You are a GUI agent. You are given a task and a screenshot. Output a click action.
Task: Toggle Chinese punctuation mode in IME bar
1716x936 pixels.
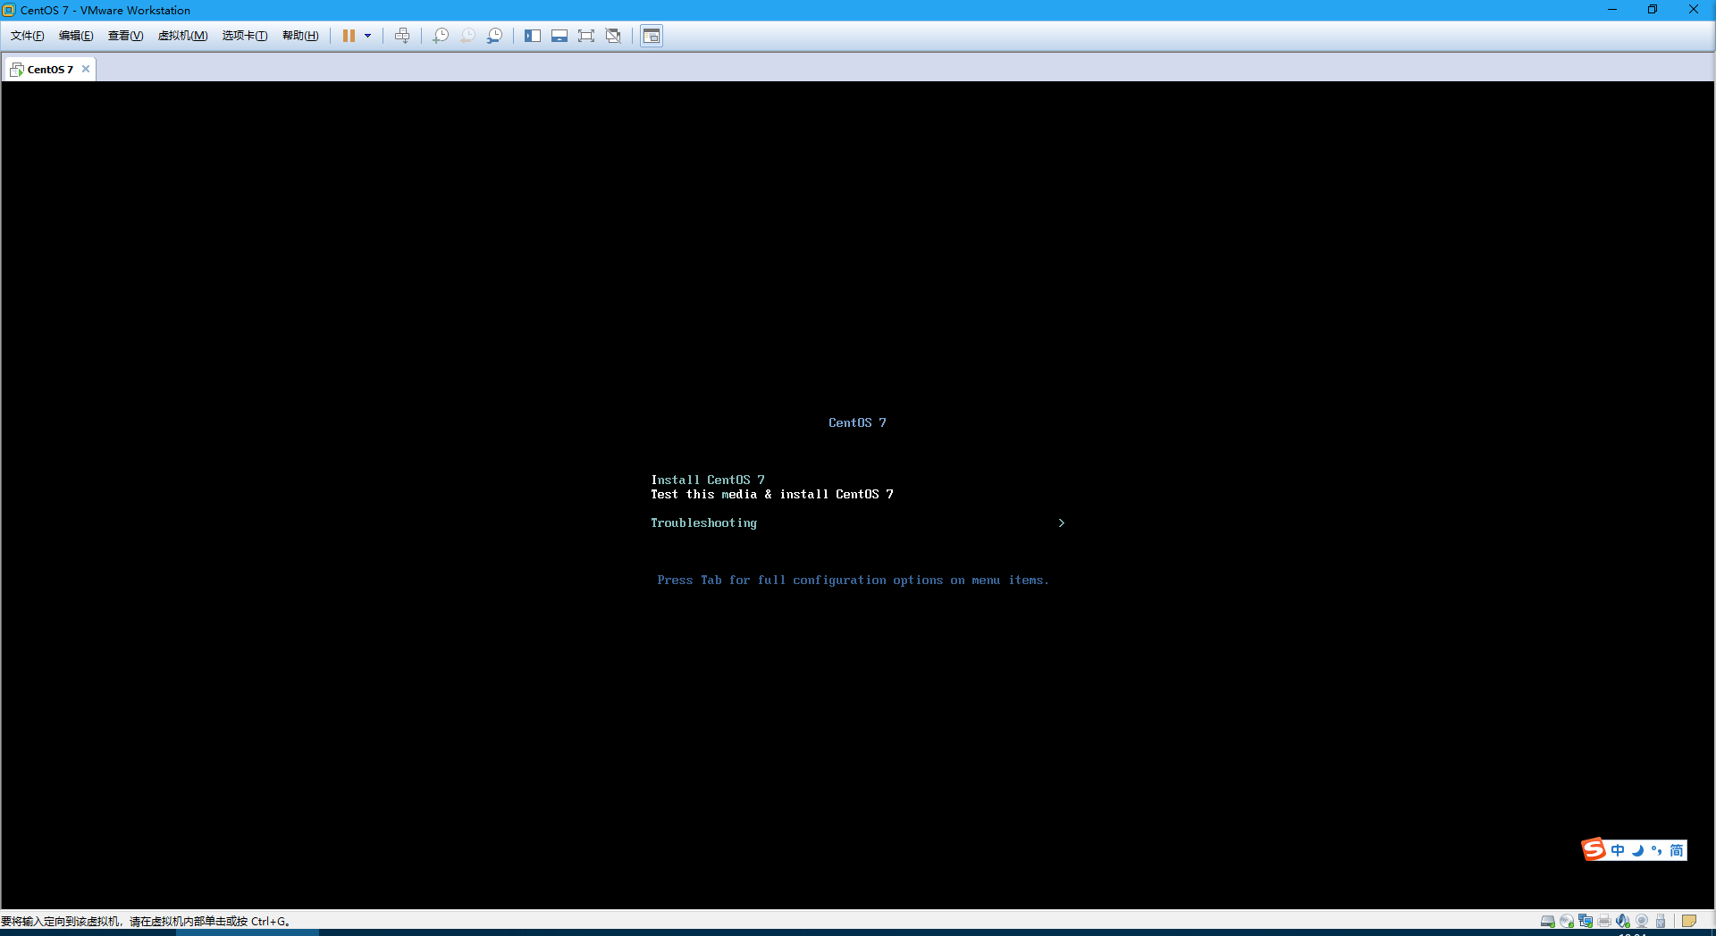pyautogui.click(x=1657, y=850)
